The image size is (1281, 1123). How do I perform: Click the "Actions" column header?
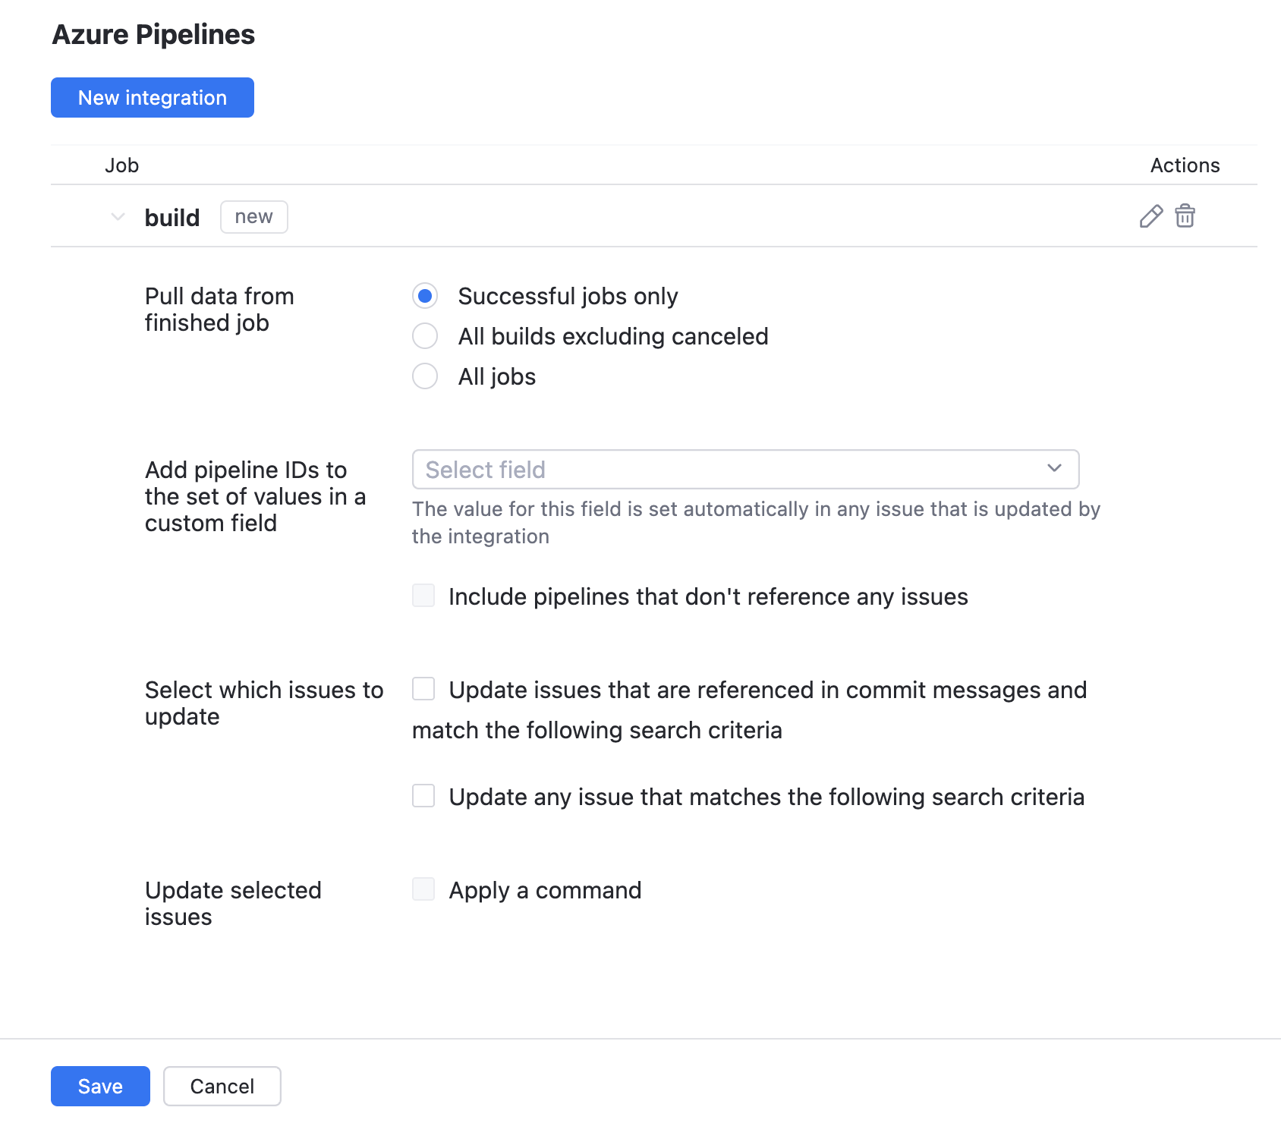tap(1185, 165)
